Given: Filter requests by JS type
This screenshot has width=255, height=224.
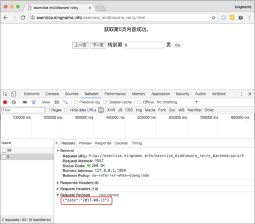Looking at the screenshot, I should tap(120, 110).
